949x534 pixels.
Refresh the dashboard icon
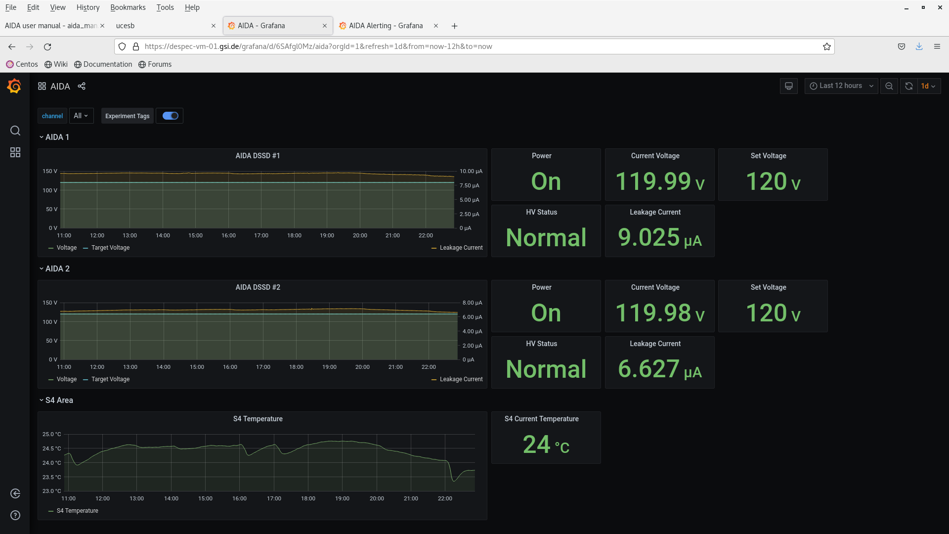coord(909,86)
